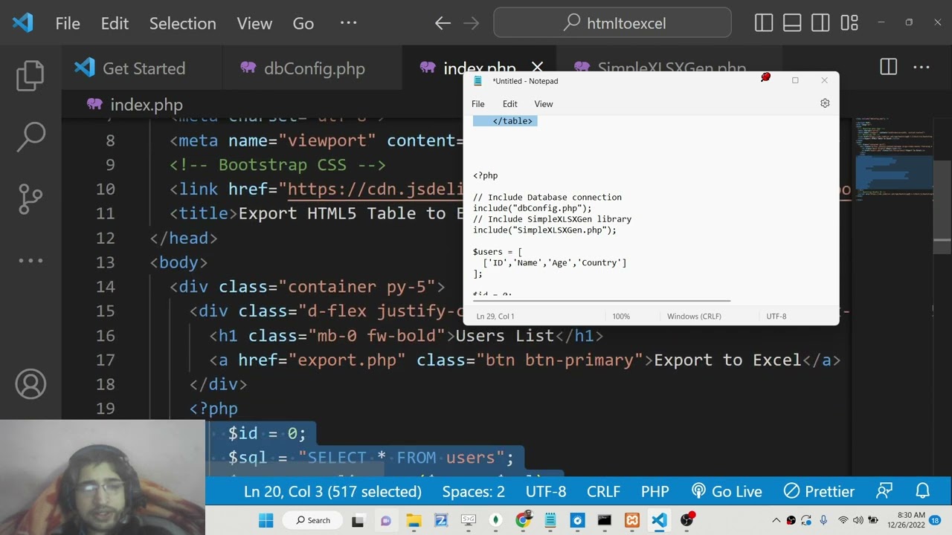Open editor More Actions ellipsis
This screenshot has width=952, height=535.
pyautogui.click(x=922, y=68)
